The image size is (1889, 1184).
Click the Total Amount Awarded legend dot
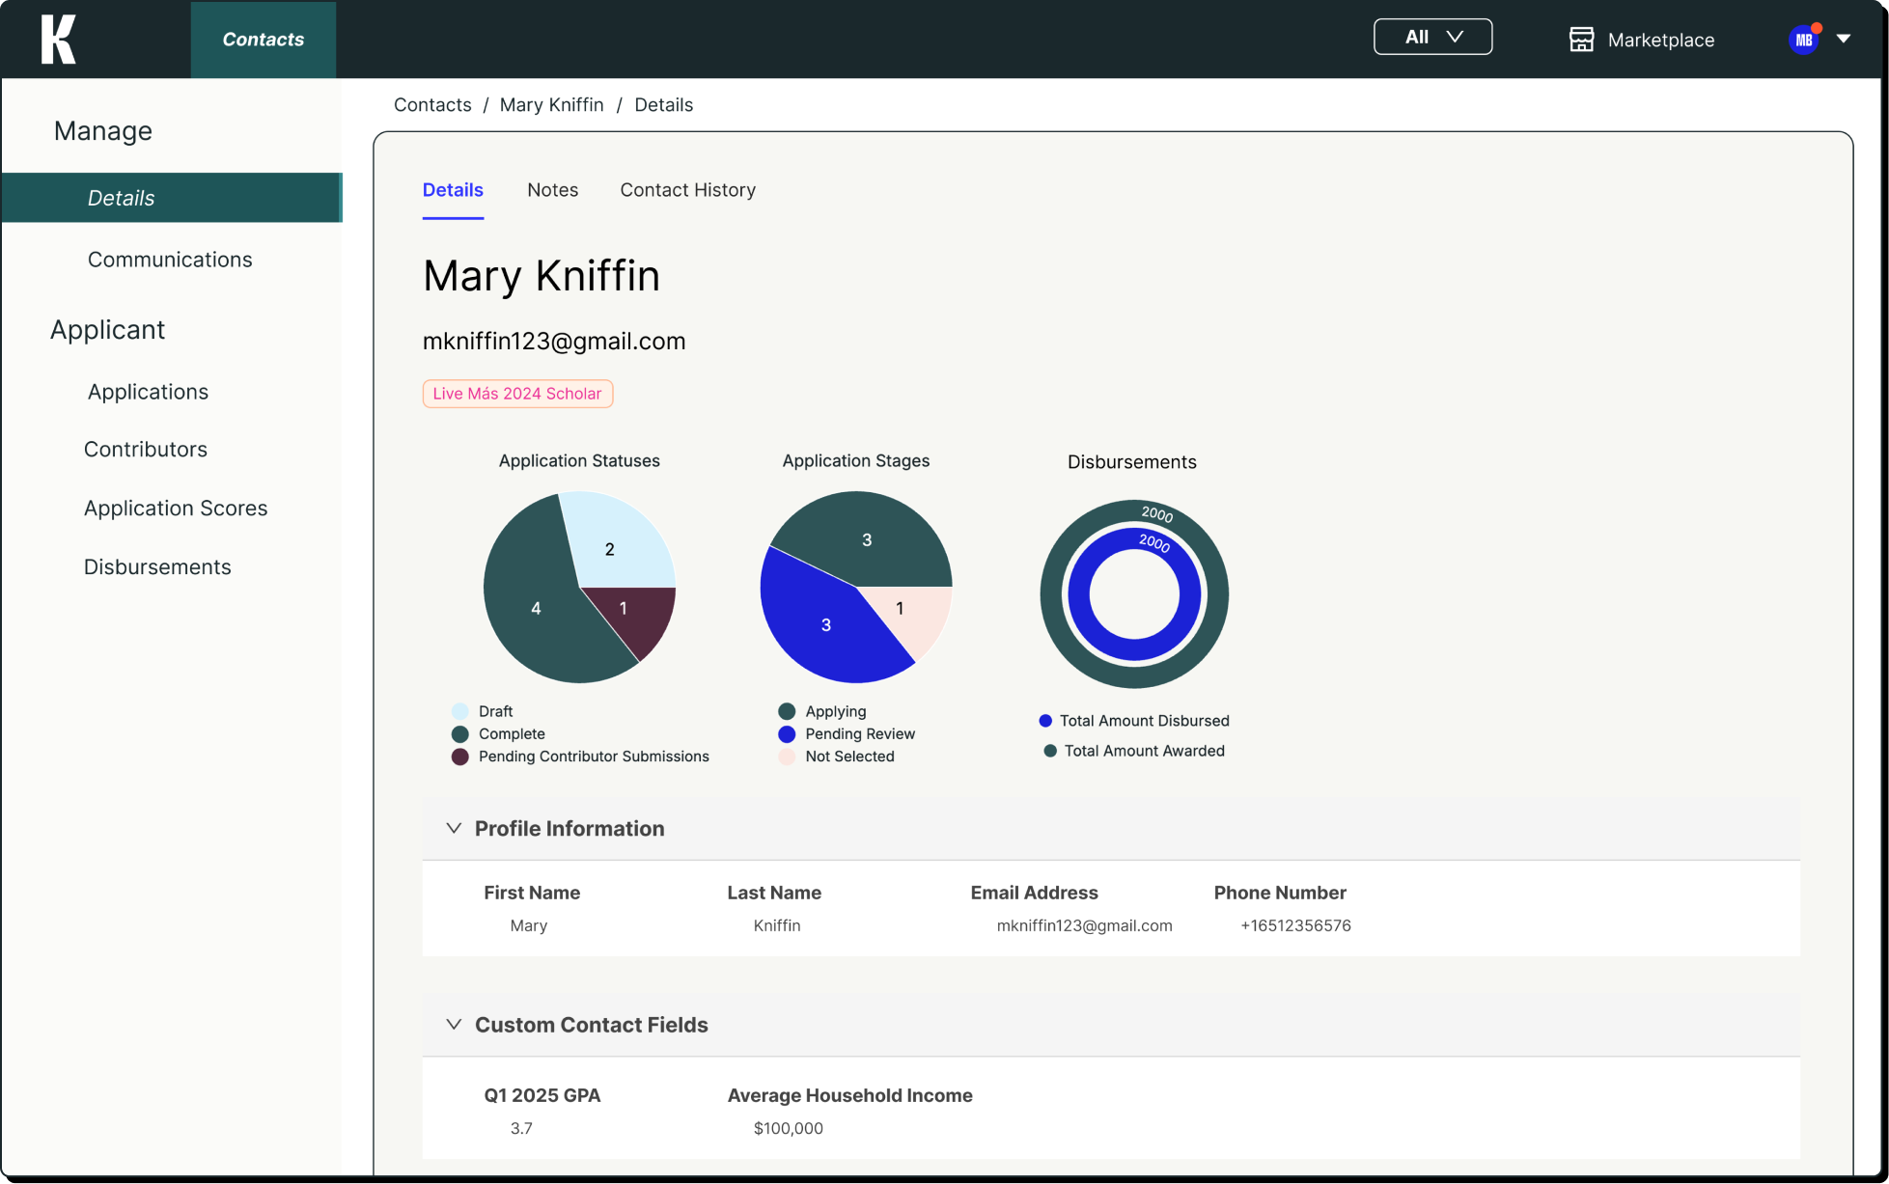click(1050, 751)
